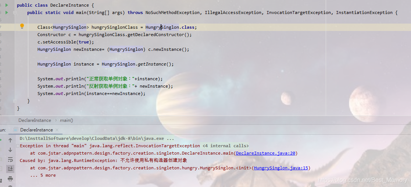Click the '... 5 more' console line
411x187 pixels.
coord(43,175)
